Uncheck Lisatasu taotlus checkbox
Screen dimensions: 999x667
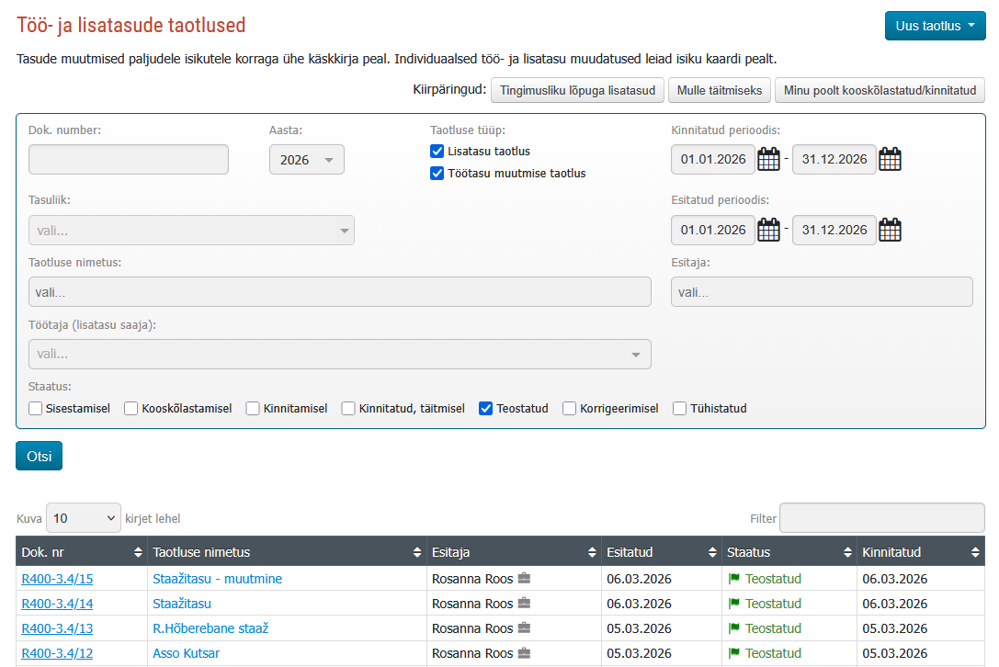tap(437, 151)
